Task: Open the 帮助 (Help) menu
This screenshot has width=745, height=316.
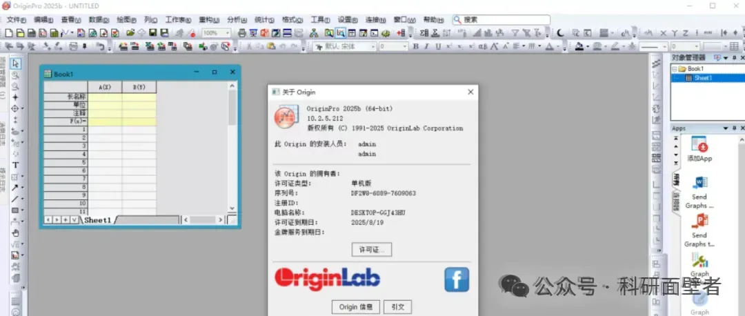Action: pyautogui.click(x=433, y=20)
